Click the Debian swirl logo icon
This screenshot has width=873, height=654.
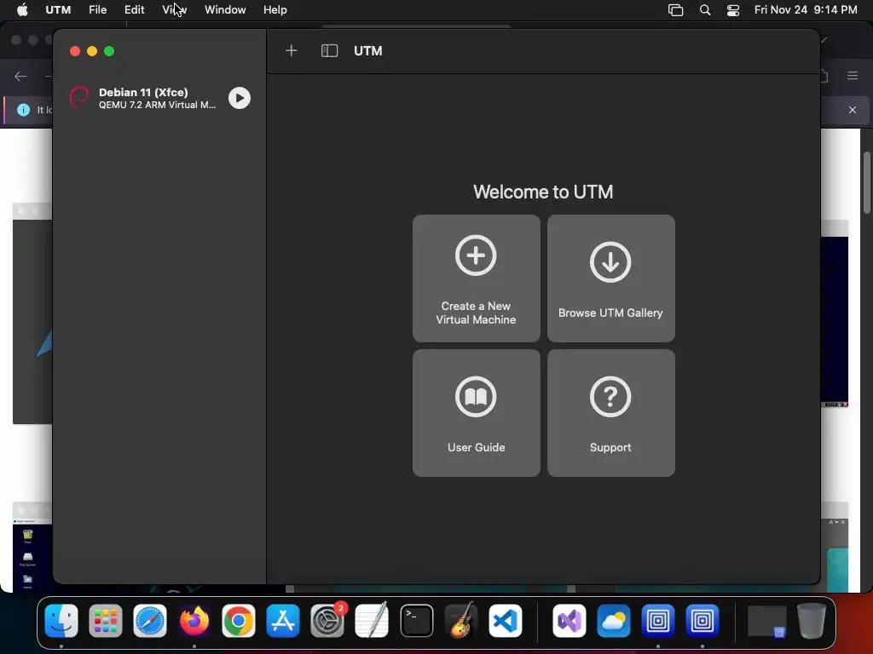click(79, 99)
